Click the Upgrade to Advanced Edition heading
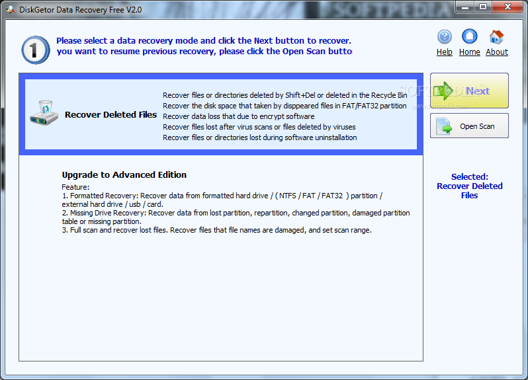 tap(124, 175)
